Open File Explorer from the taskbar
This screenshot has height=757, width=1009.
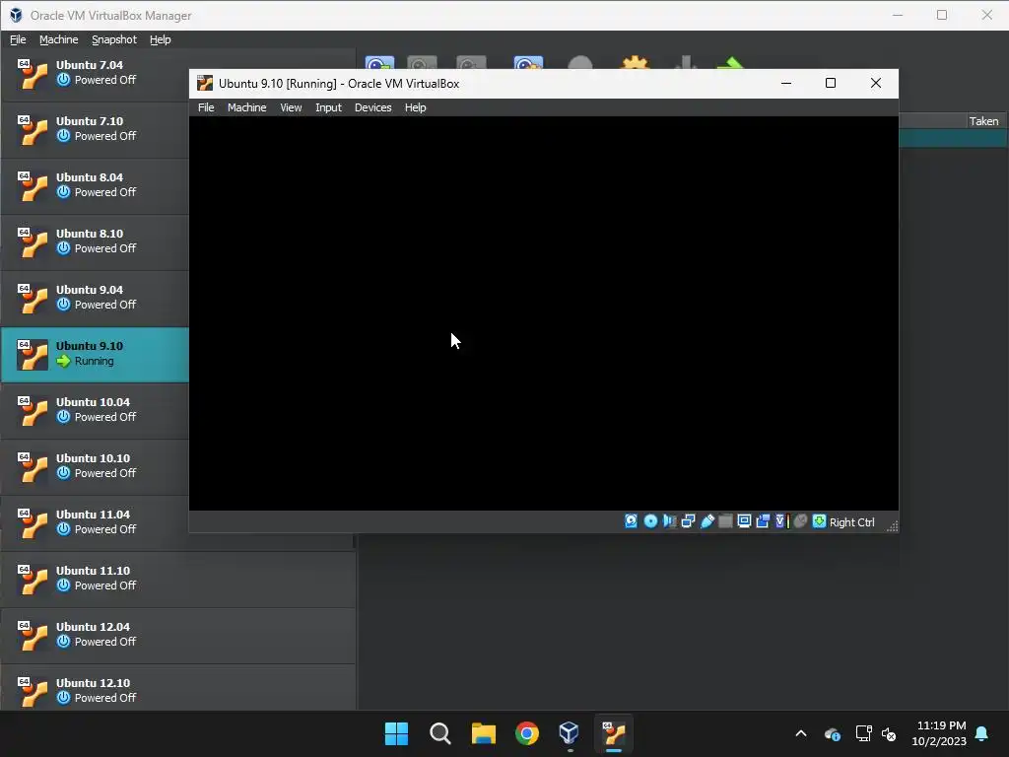click(x=483, y=733)
